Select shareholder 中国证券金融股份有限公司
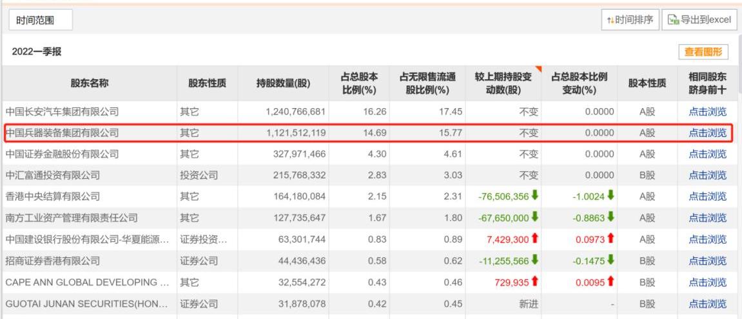The height and width of the screenshot is (319, 742). (62, 154)
